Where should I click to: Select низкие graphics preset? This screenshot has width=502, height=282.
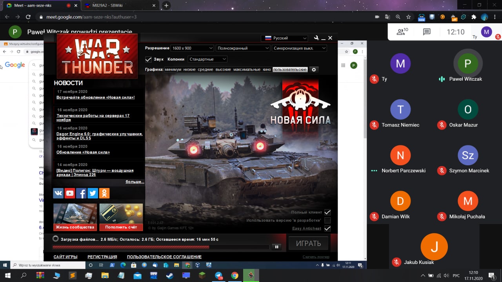tap(189, 70)
